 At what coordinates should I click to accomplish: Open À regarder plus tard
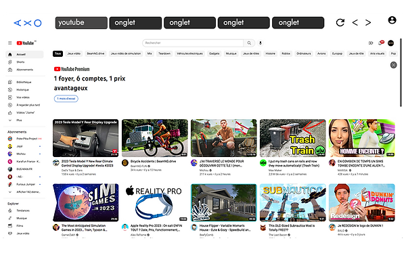pos(24,105)
